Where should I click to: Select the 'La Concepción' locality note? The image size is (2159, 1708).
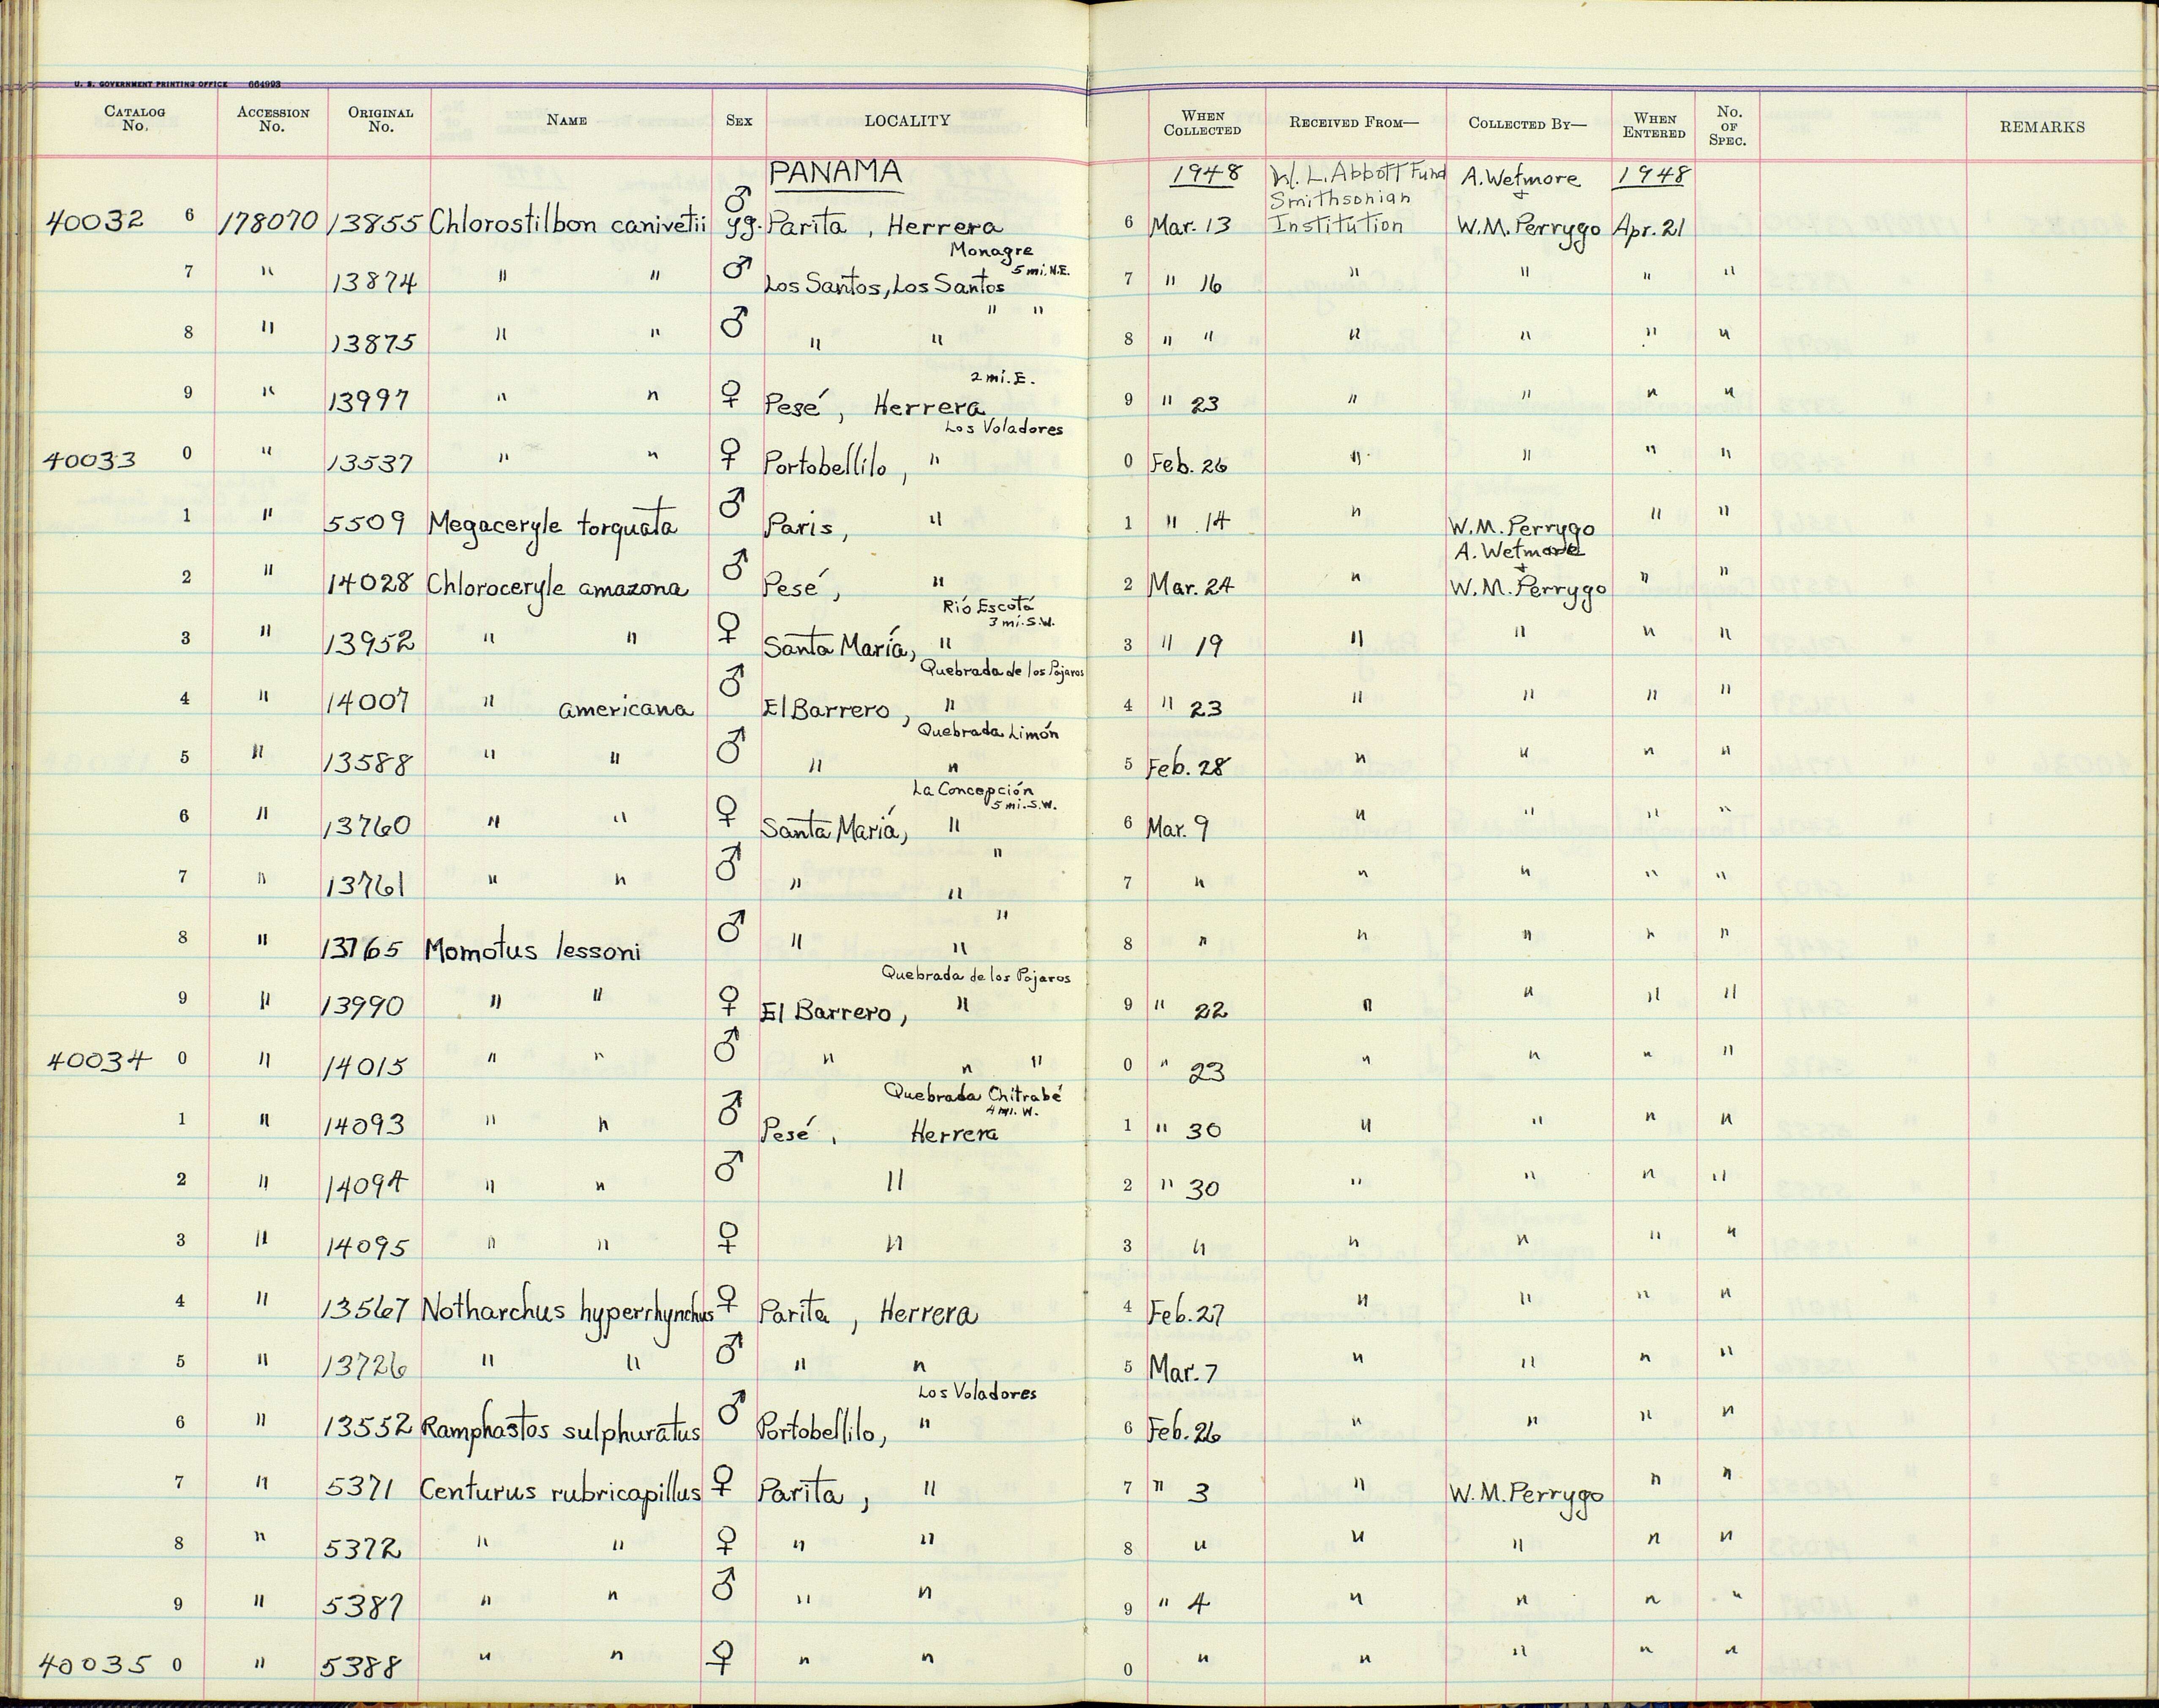click(972, 790)
